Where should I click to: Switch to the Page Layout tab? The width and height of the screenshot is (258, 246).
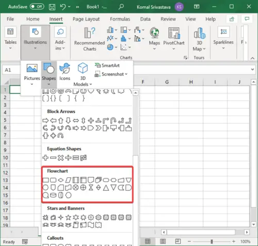tap(86, 19)
